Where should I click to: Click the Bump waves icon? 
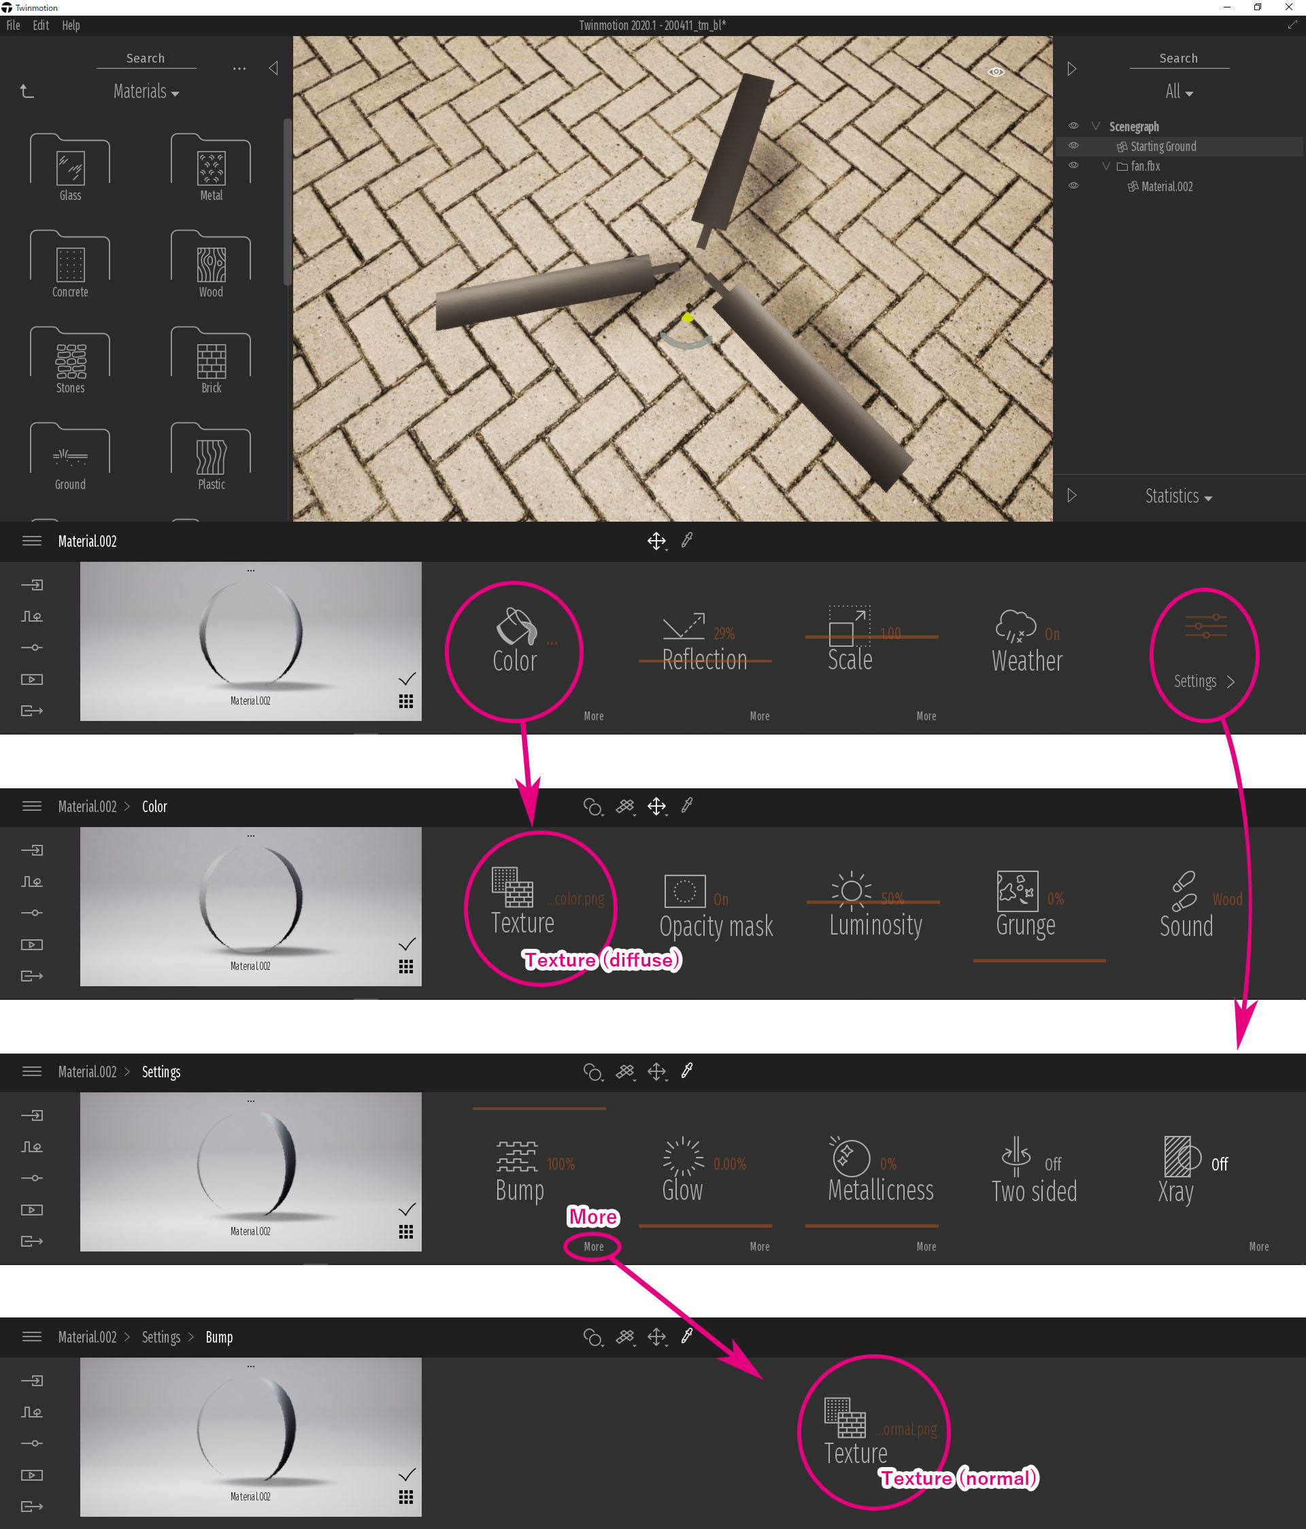coord(516,1156)
